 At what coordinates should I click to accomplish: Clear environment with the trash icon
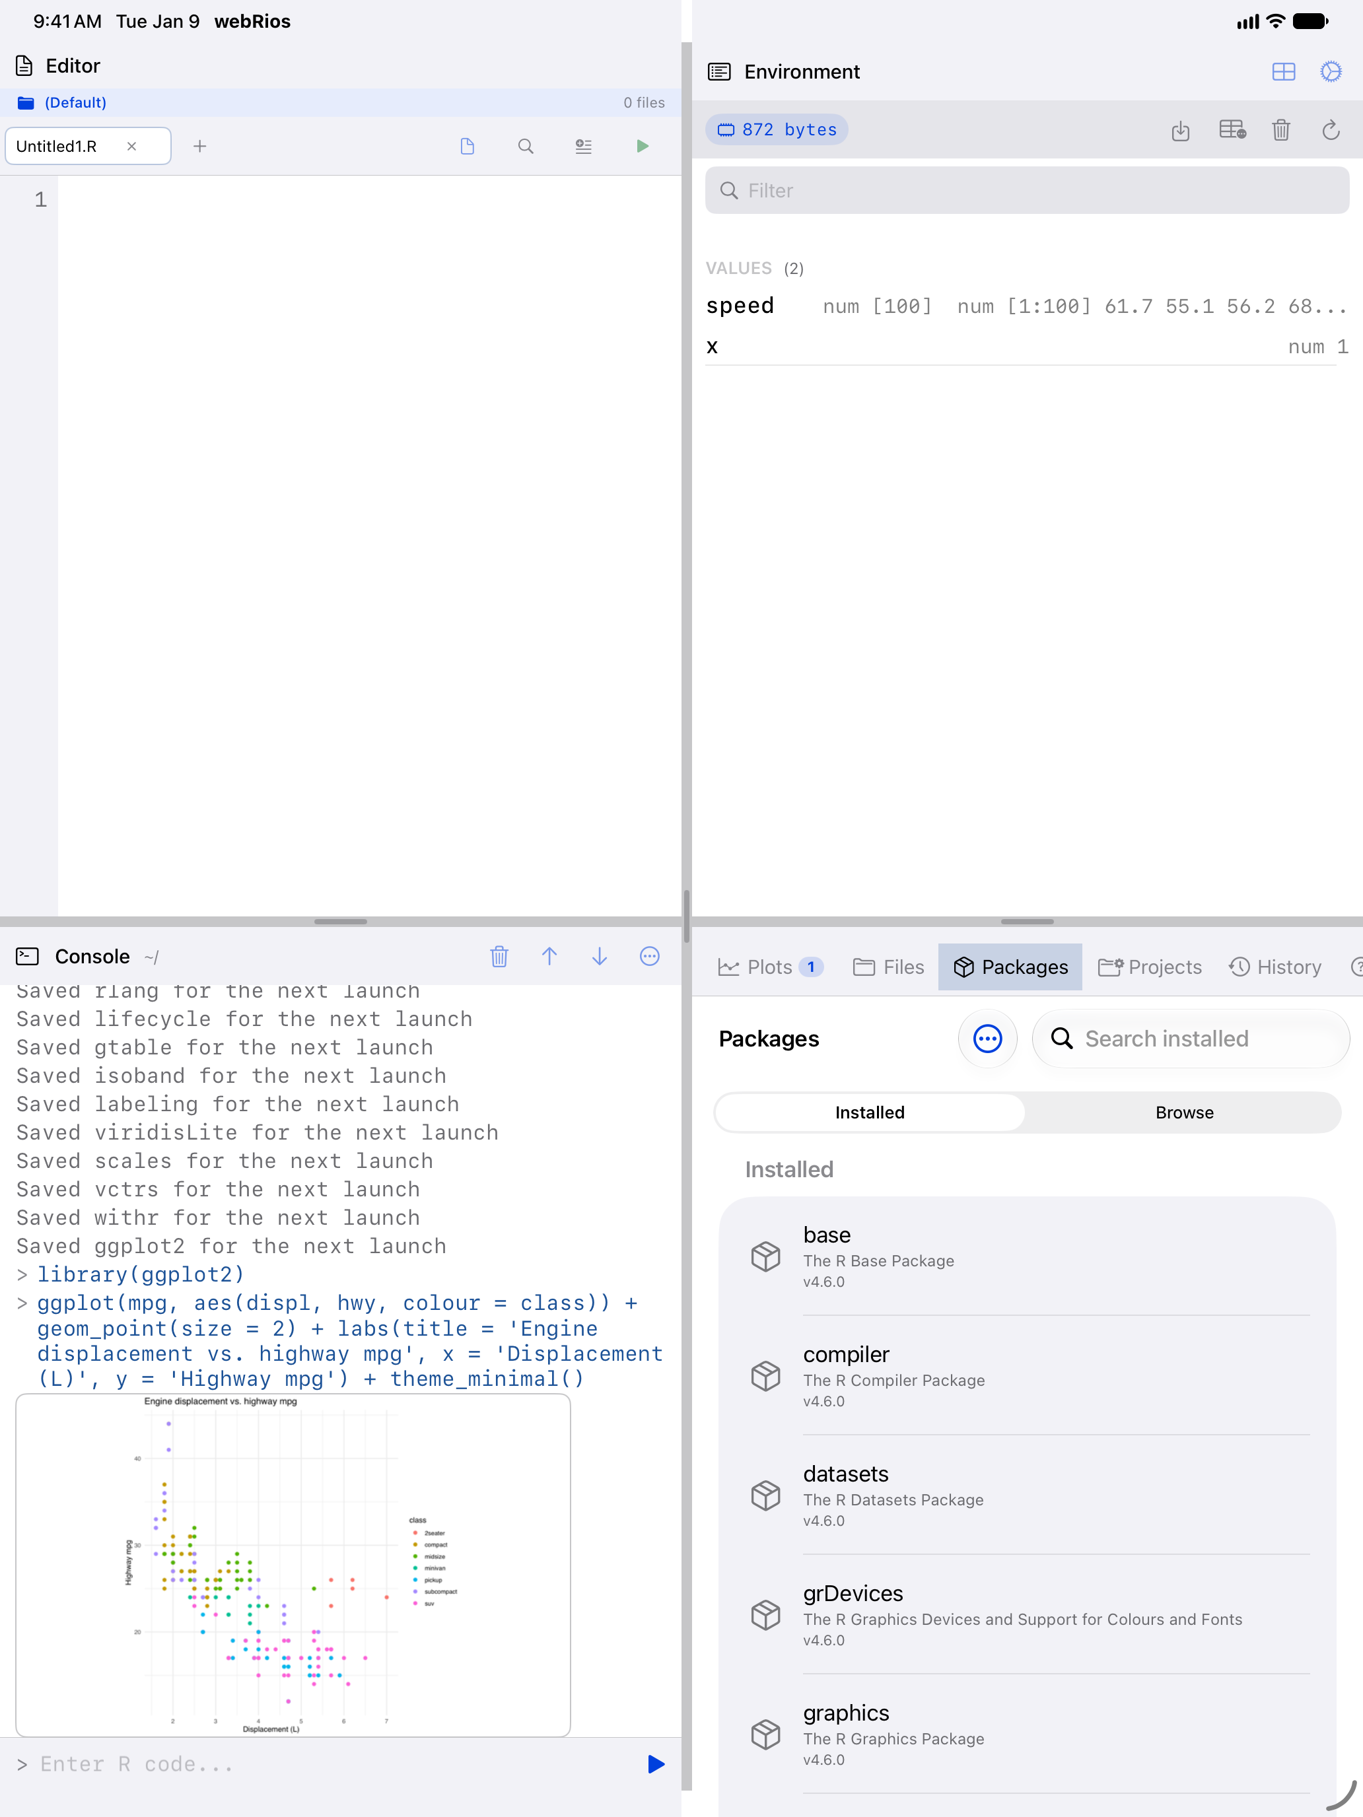(x=1281, y=130)
